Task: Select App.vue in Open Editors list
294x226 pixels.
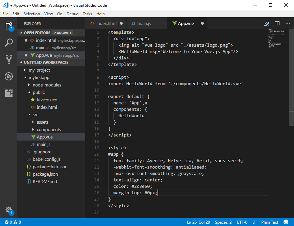Action: coord(51,55)
